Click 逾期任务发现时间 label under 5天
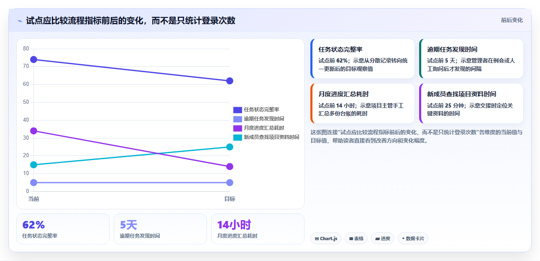Viewport: 540px width, 261px height. (140, 236)
